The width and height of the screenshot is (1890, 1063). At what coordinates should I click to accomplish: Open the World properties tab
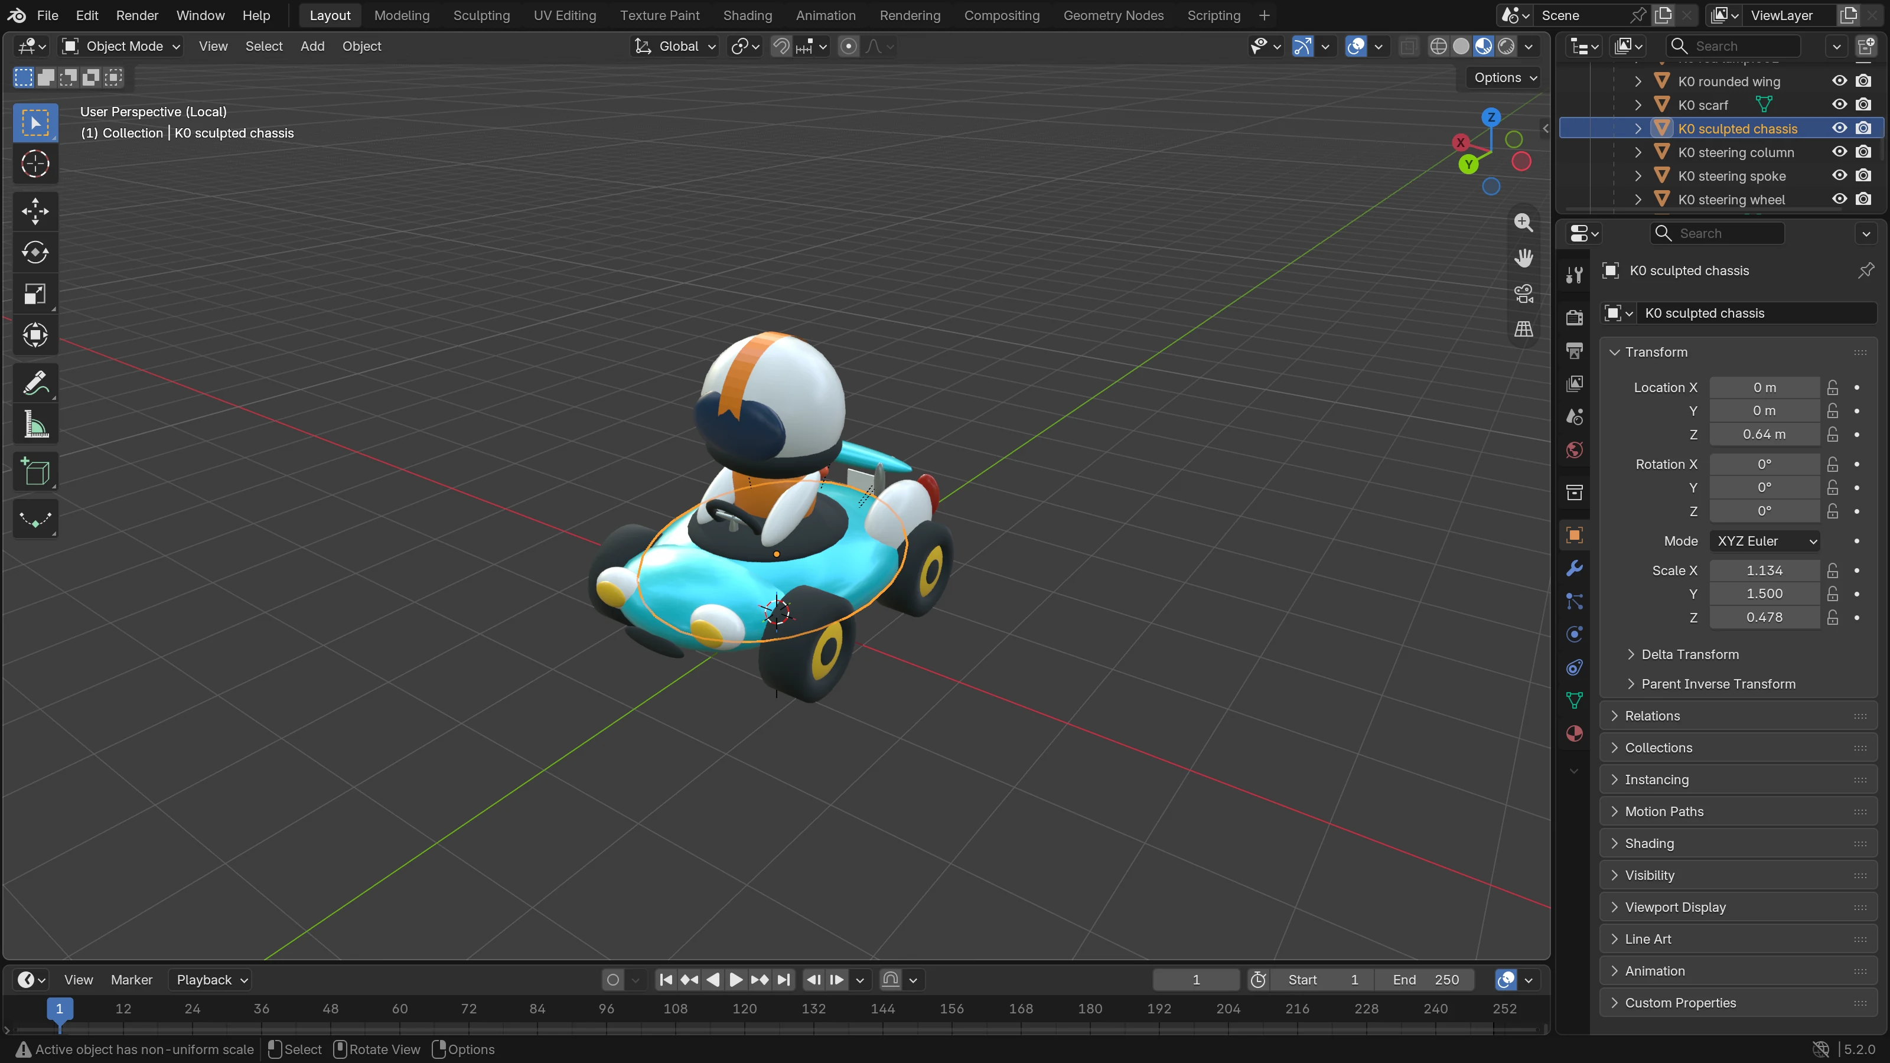coord(1575,451)
